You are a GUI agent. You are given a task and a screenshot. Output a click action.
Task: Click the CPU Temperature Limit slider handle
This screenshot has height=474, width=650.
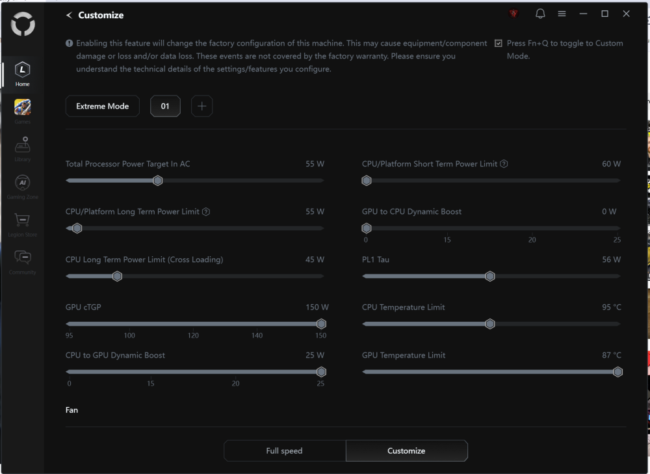tap(490, 324)
